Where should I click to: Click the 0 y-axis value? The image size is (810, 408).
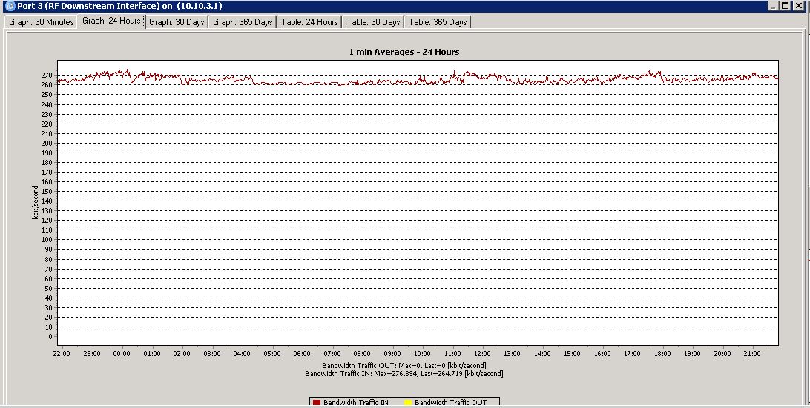[50, 337]
